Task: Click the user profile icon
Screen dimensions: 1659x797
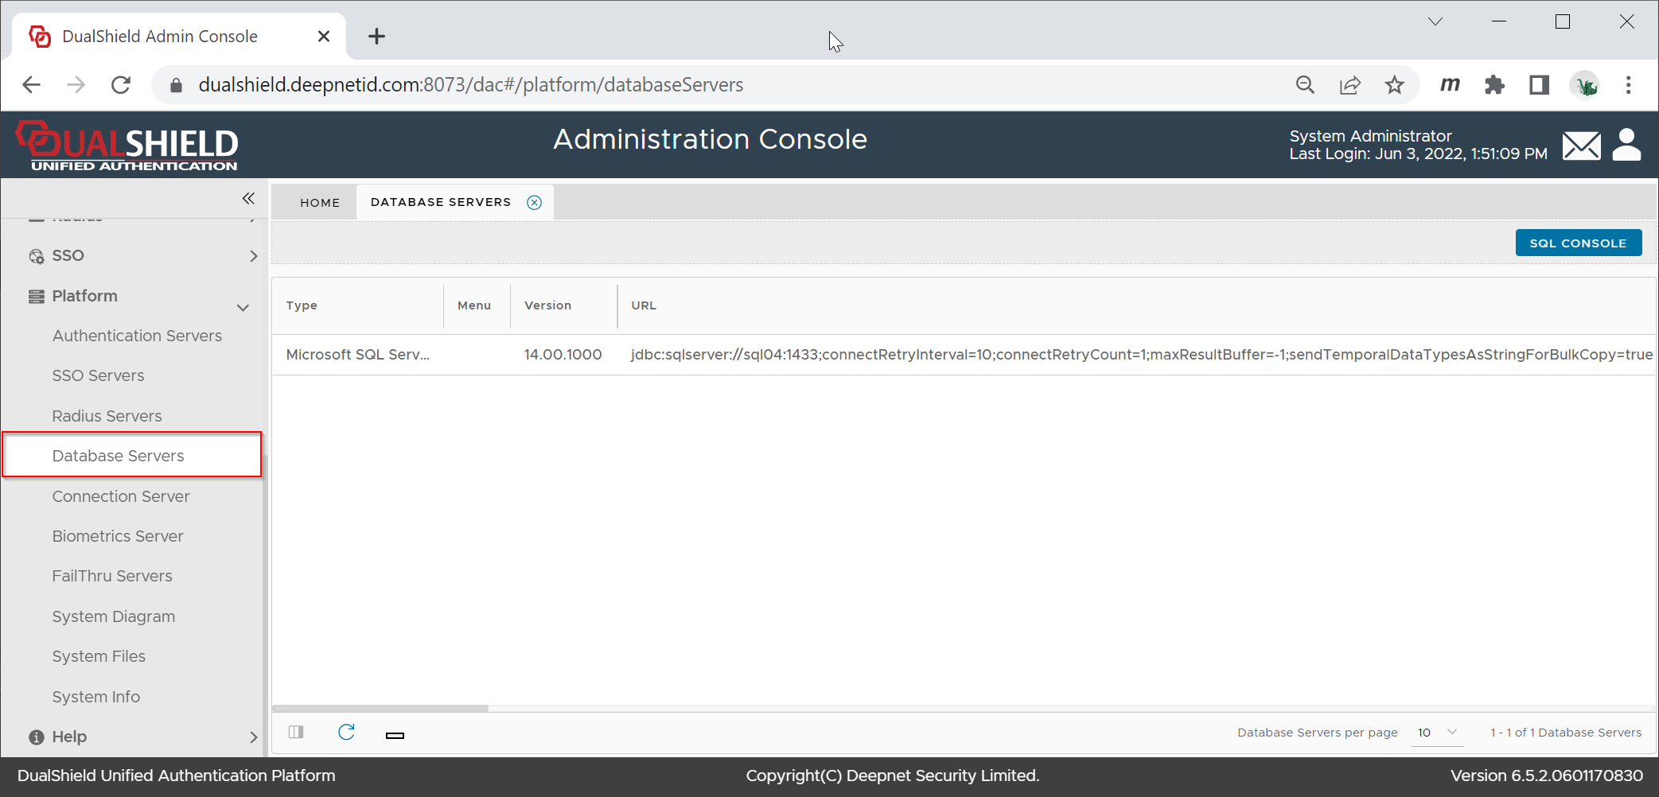Action: pos(1626,145)
